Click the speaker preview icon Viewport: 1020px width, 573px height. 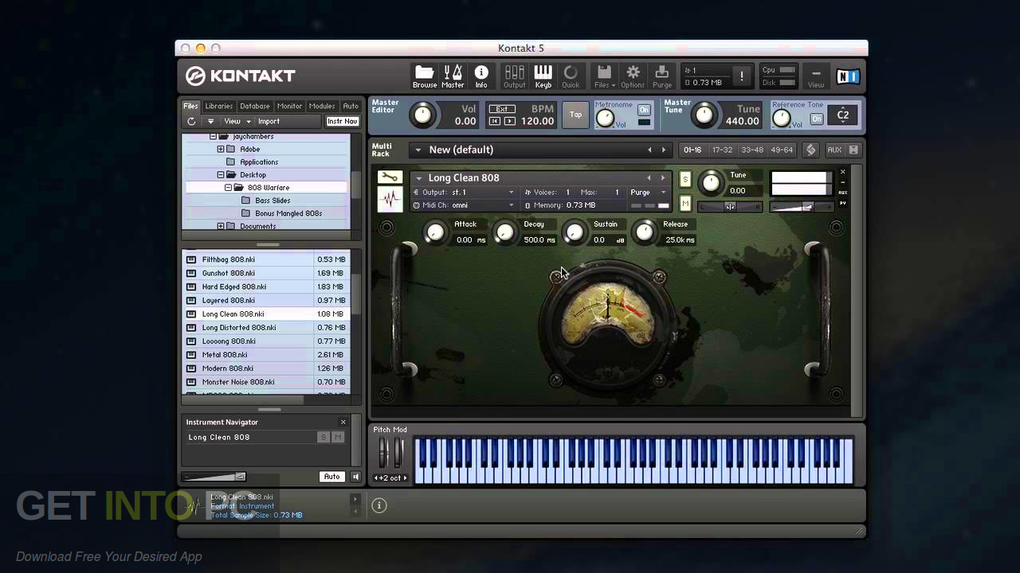355,477
